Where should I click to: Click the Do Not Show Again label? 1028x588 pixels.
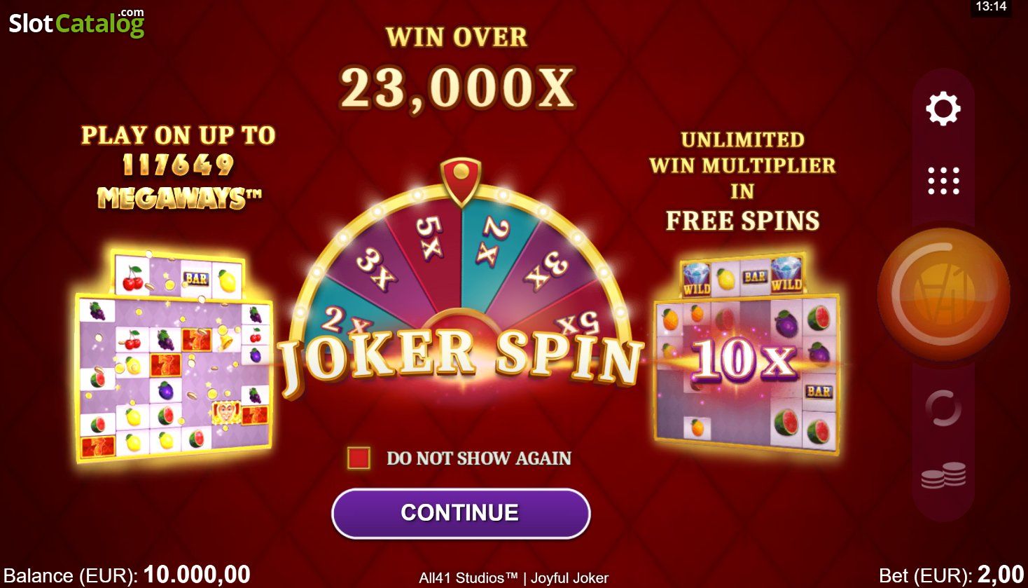[x=479, y=458]
